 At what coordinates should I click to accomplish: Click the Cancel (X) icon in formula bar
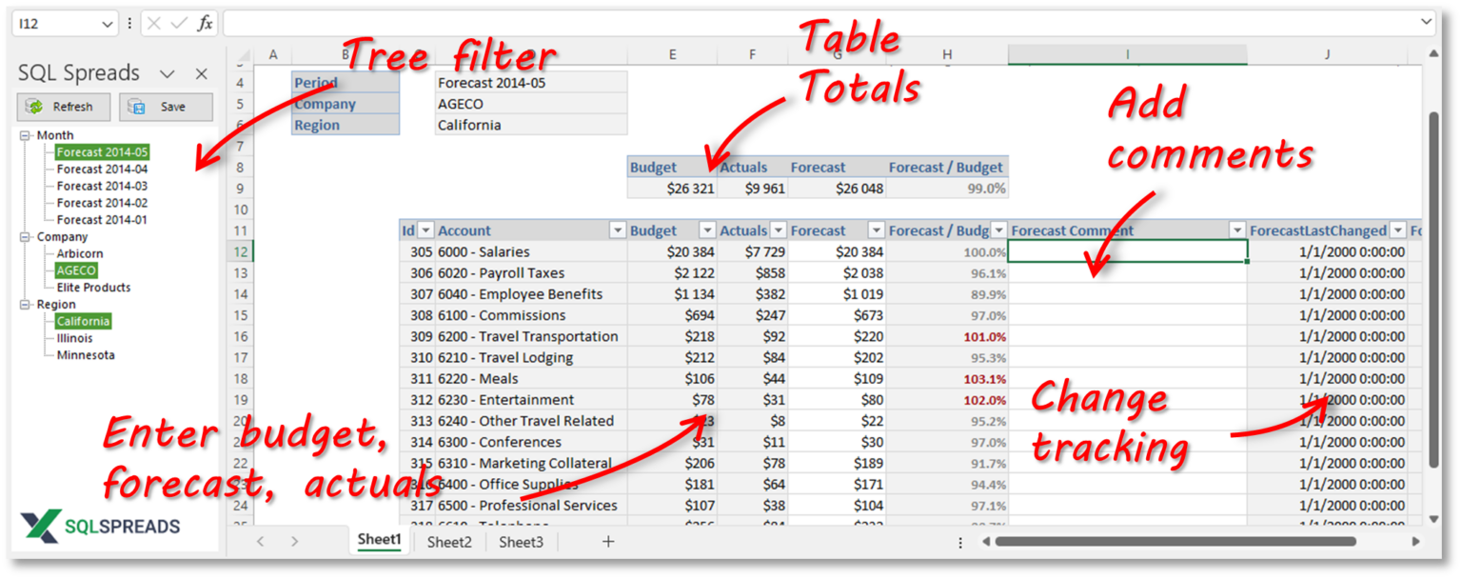click(155, 21)
